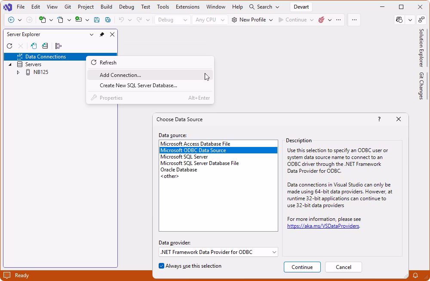Expand the NB125 server node arrow
This screenshot has height=281, width=430.
[18, 72]
